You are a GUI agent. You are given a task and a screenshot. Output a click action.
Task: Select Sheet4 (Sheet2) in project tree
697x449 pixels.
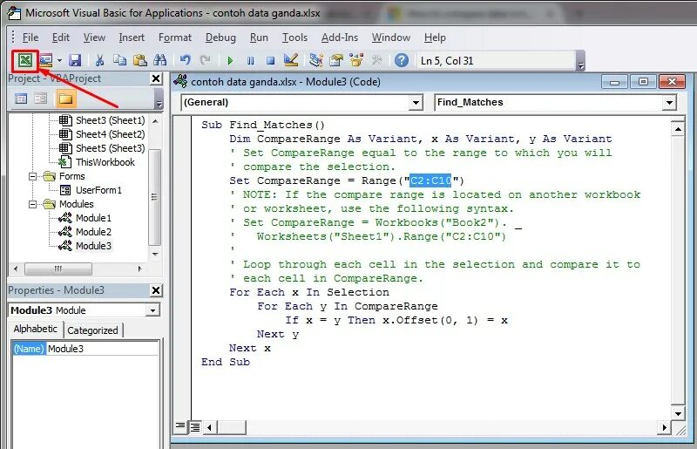[x=111, y=134]
